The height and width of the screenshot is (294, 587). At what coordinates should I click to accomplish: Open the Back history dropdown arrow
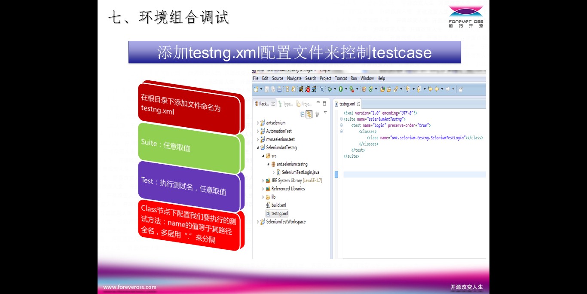[x=442, y=89]
